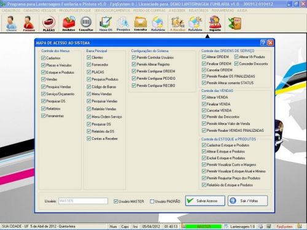Open the Clientes toolbar icon

11,23
